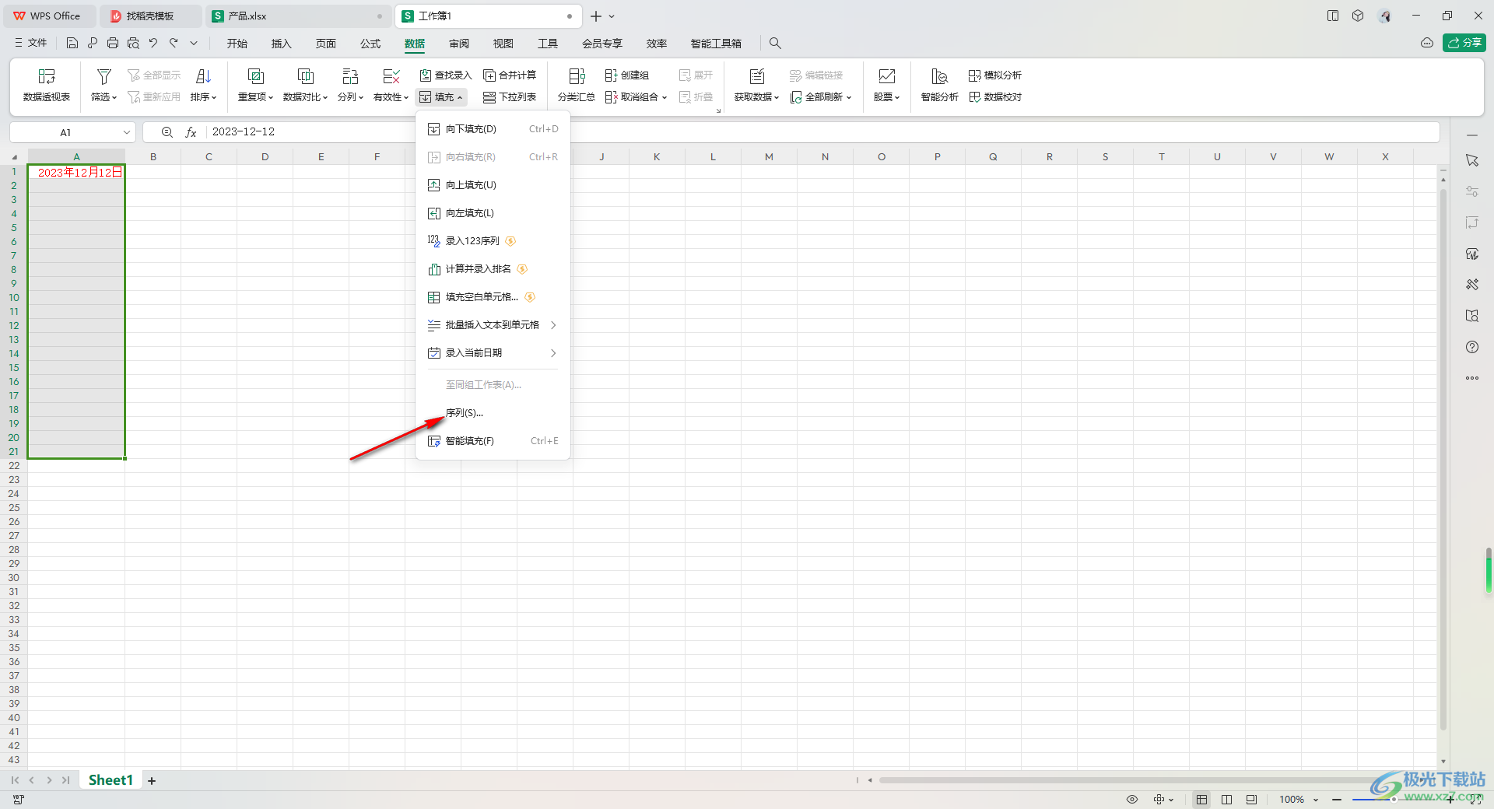Viewport: 1494px width, 809px height.
Task: Open new tab dropdown arrow
Action: [x=612, y=16]
